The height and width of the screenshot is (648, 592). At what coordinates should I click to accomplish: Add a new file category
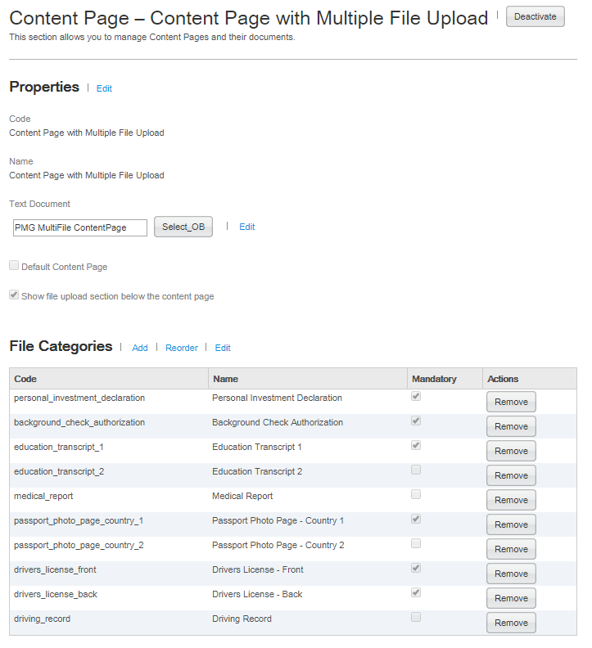point(140,348)
